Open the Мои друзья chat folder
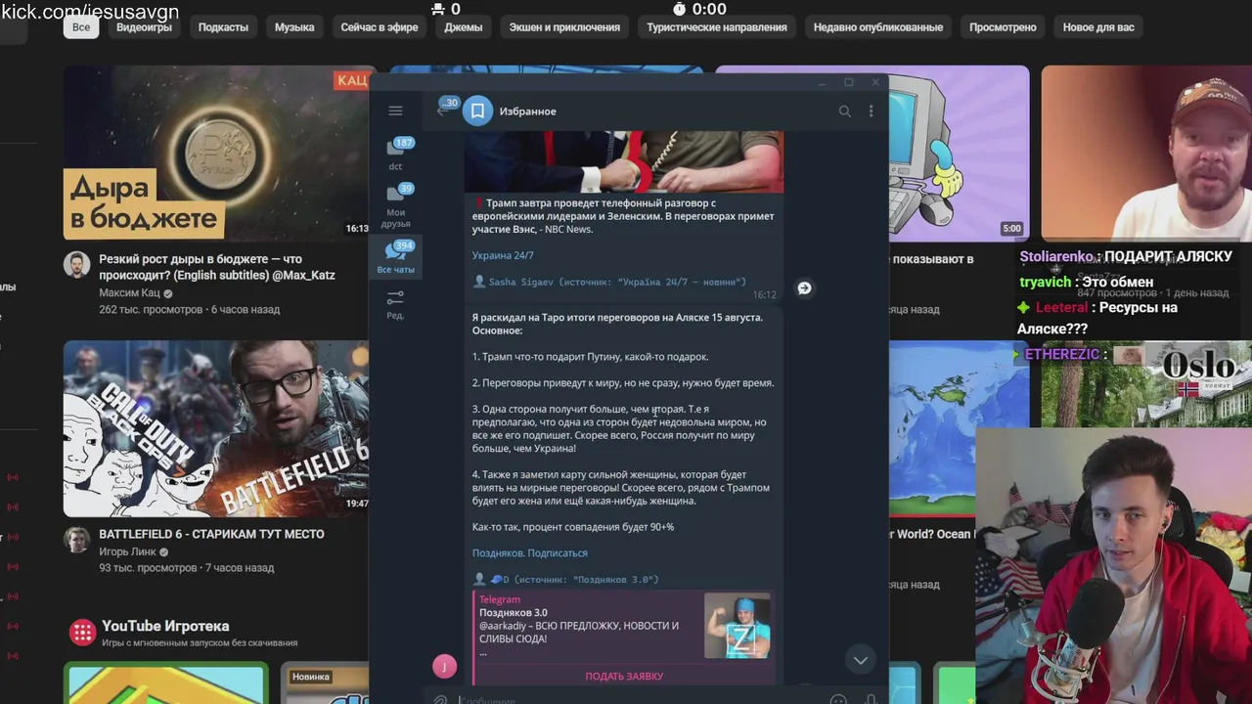 (395, 205)
